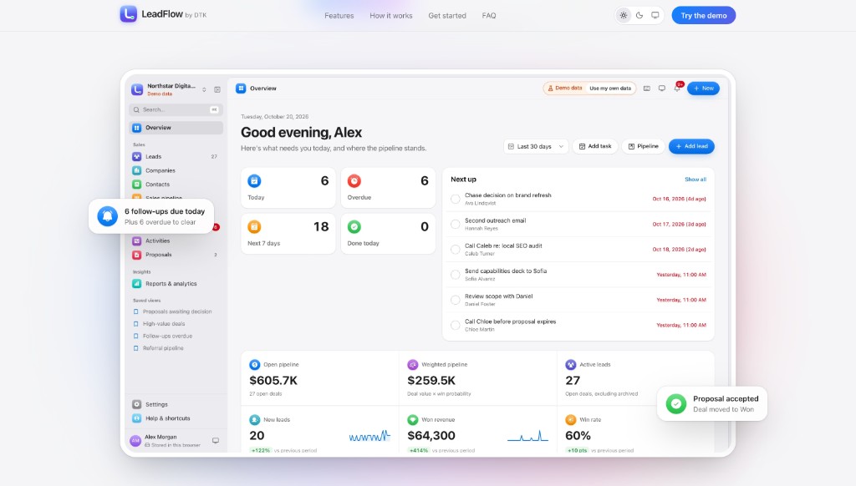The width and height of the screenshot is (856, 486).
Task: Check off Send capabilities deck to Sofia
Action: click(456, 275)
